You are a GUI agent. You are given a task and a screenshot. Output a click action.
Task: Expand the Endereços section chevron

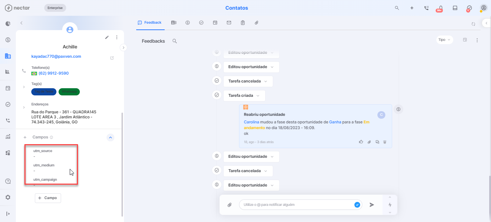pos(24,107)
